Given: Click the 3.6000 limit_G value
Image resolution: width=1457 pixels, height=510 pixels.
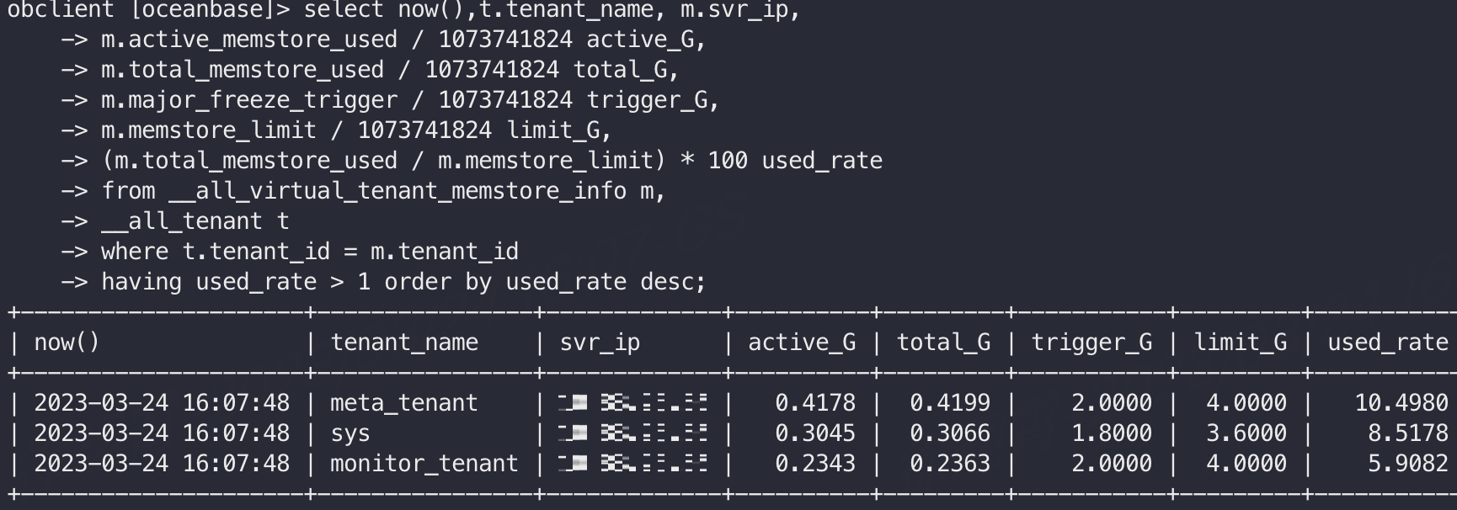Looking at the screenshot, I should click(x=1246, y=433).
